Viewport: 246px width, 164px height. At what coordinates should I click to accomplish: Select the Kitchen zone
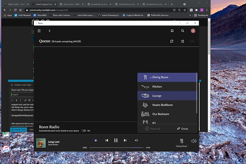coord(167,87)
